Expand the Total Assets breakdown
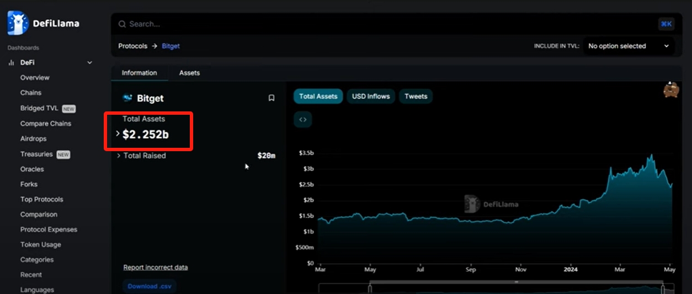This screenshot has height=294, width=692. coord(118,133)
